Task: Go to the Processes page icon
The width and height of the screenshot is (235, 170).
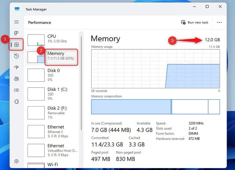Action: coord(17,33)
